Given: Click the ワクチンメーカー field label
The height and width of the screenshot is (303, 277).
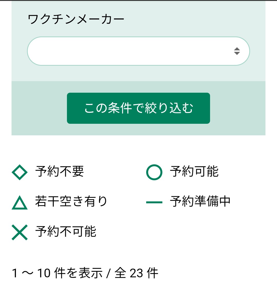Looking at the screenshot, I should (x=76, y=19).
